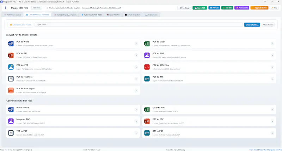Click the Word to PDF icon
The height and width of the screenshot is (151, 282).
[11, 110]
